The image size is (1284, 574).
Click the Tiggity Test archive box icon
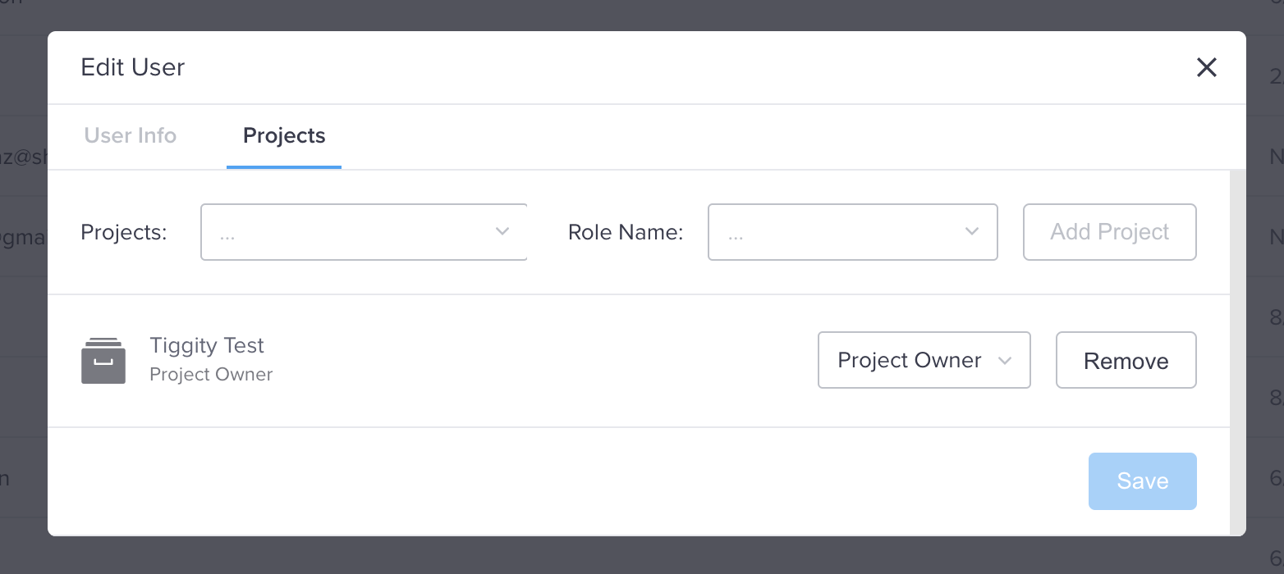(x=103, y=361)
